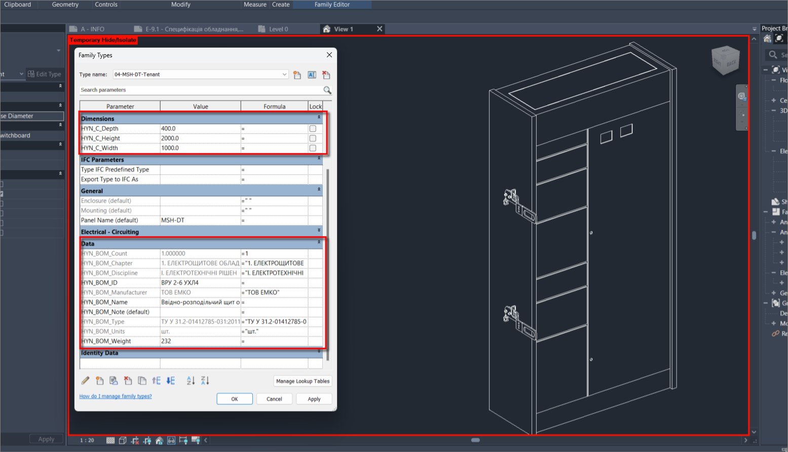Image resolution: width=788 pixels, height=452 pixels.
Task: Click the Manage Lookup Tables button
Action: point(303,381)
